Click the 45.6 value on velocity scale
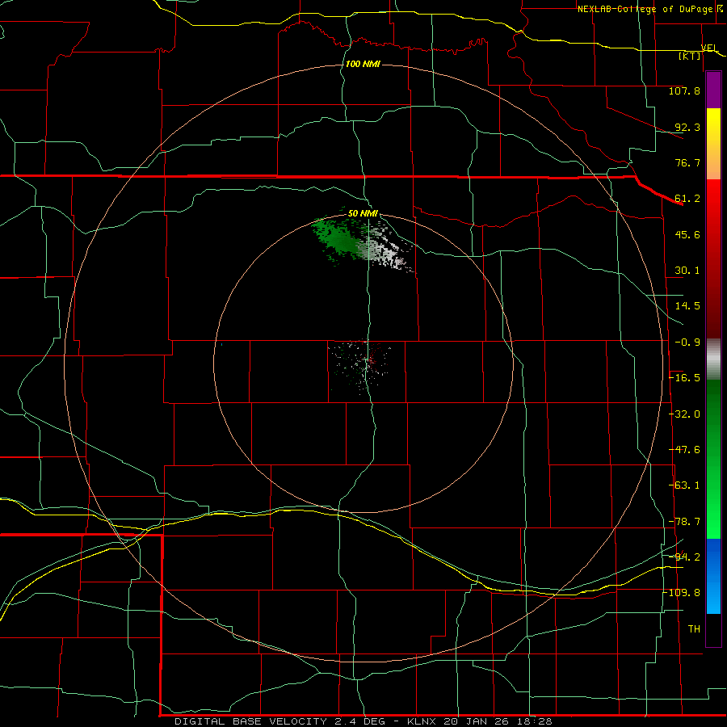Viewport: 727px width, 727px height. point(687,234)
